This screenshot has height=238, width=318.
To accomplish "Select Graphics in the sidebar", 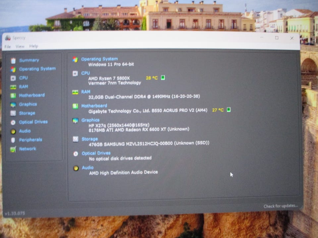I will point(28,104).
